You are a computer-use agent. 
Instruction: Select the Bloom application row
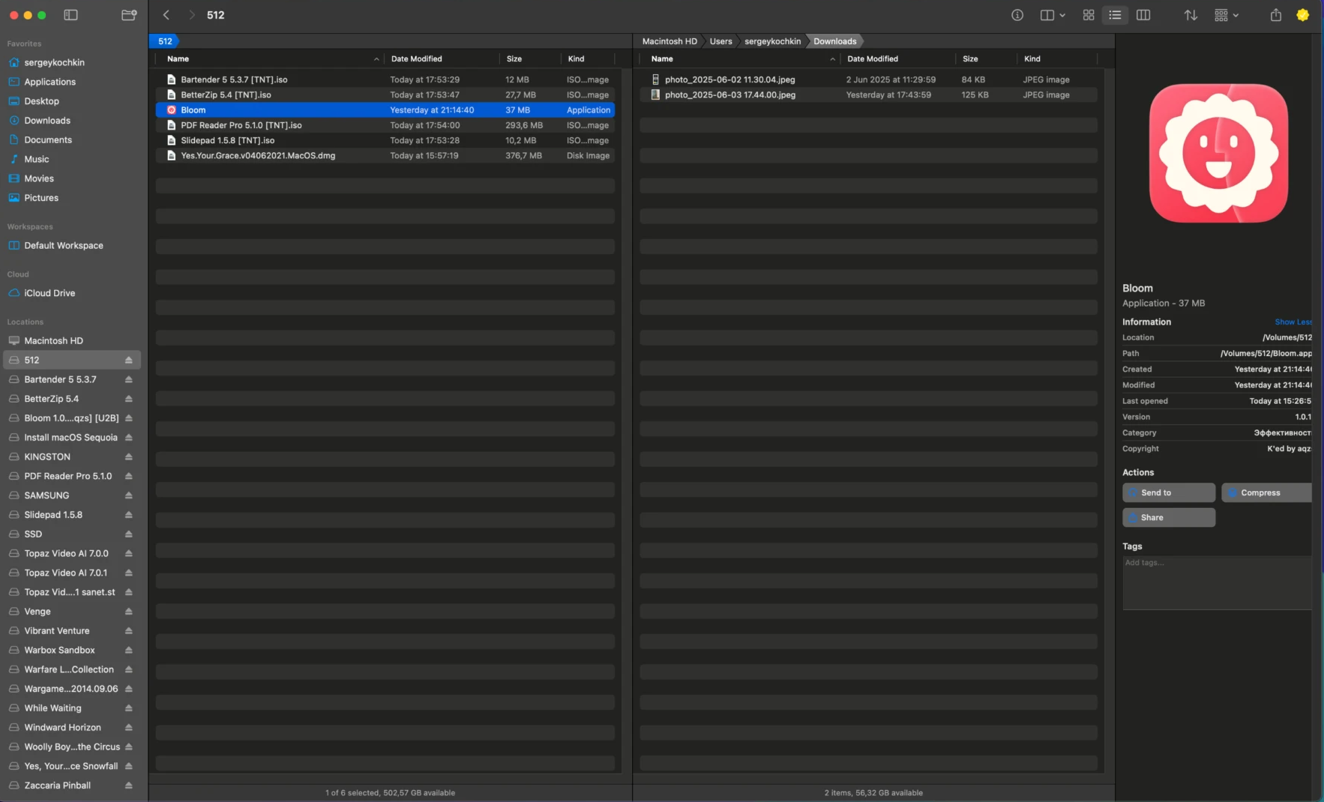[x=385, y=110]
